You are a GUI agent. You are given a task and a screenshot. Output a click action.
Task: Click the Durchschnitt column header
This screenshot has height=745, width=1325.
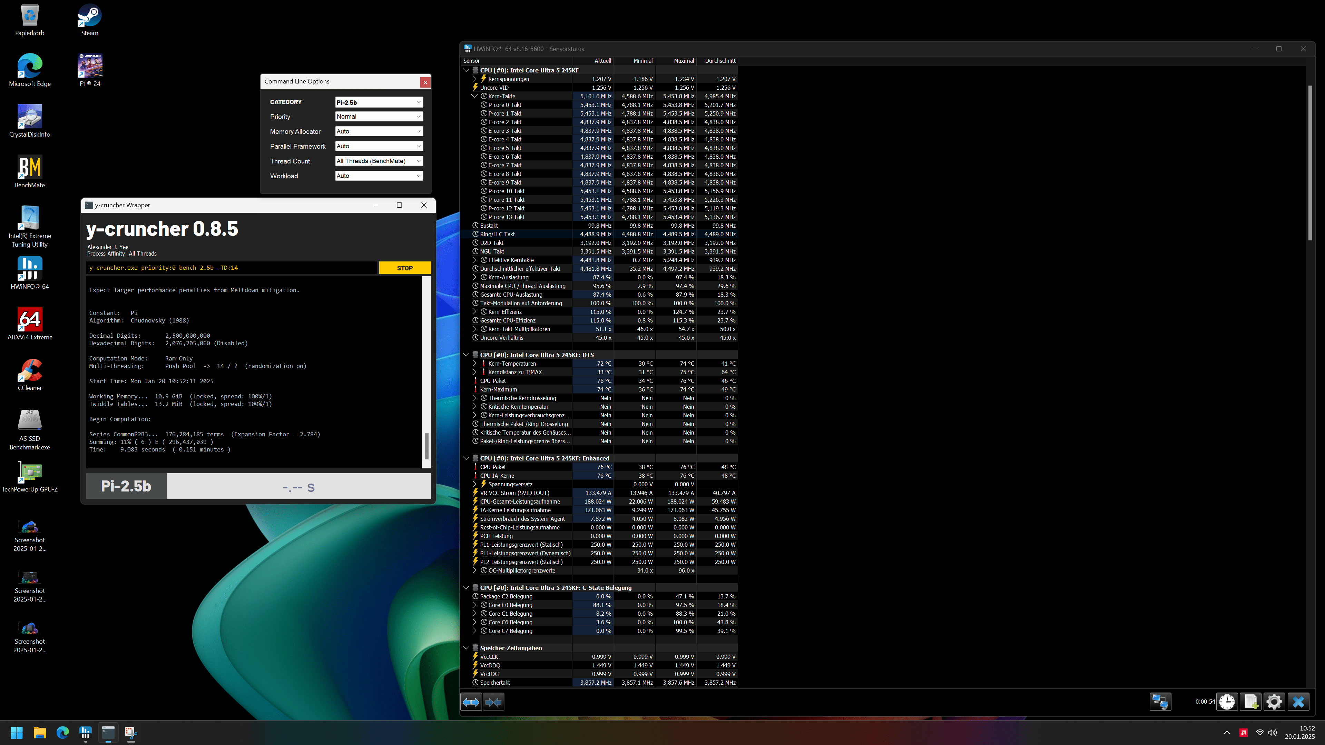718,61
